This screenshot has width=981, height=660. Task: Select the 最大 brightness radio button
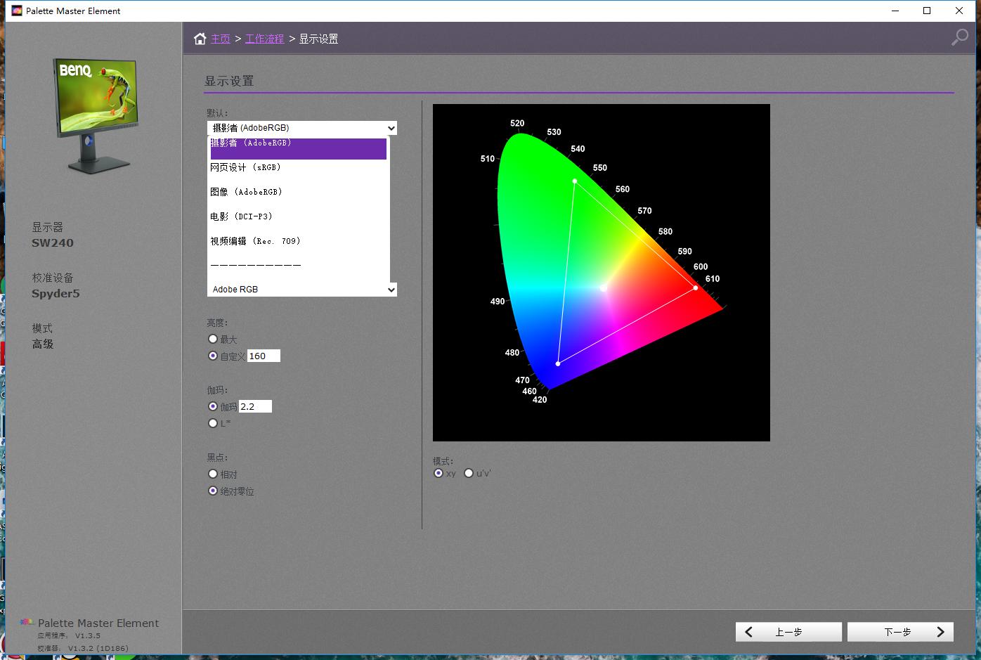point(213,339)
